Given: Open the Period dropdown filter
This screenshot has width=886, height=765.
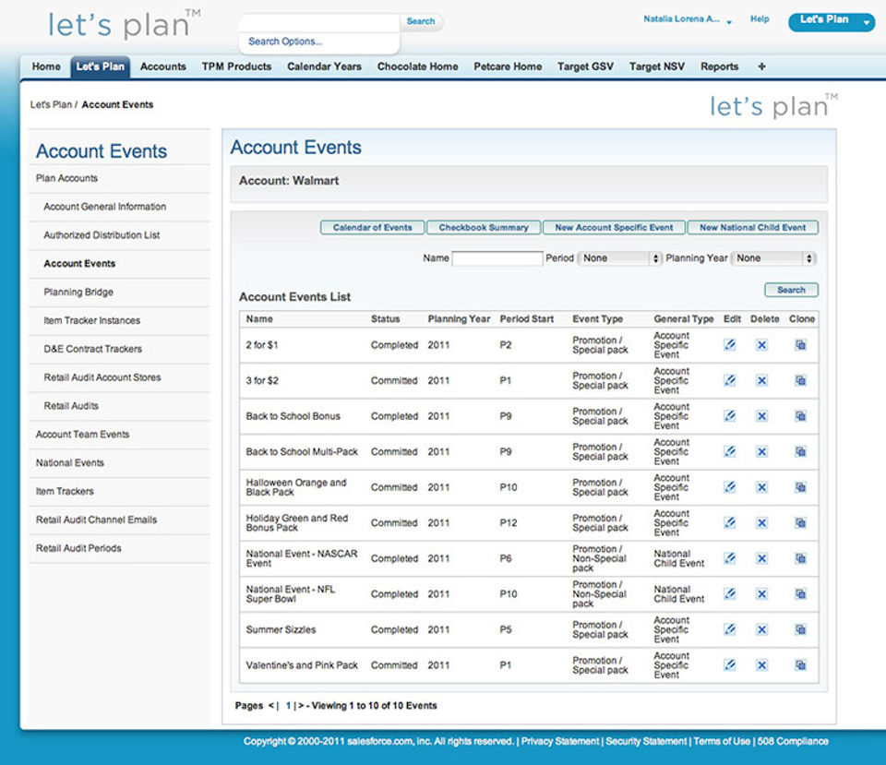Looking at the screenshot, I should (619, 258).
